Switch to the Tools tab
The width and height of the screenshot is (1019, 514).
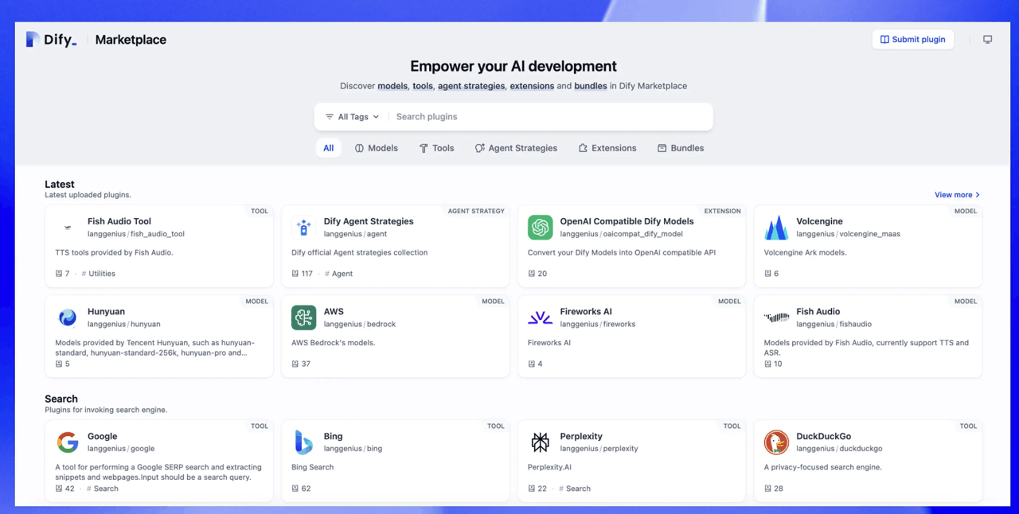(436, 148)
